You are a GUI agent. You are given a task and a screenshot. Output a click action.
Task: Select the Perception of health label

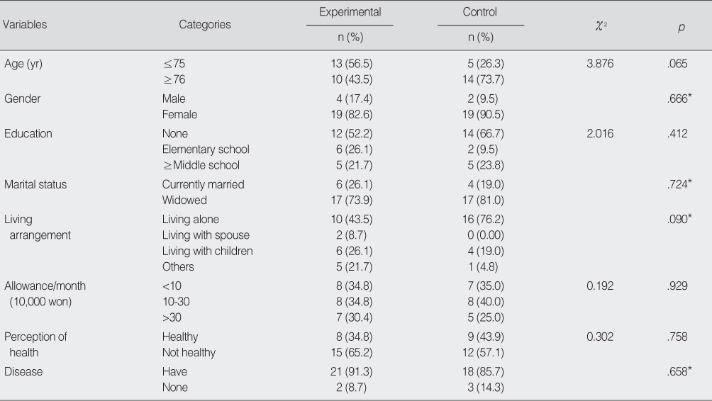tap(35, 344)
